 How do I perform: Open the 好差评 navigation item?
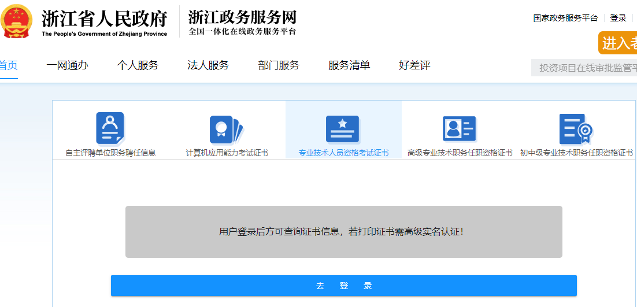coord(414,65)
